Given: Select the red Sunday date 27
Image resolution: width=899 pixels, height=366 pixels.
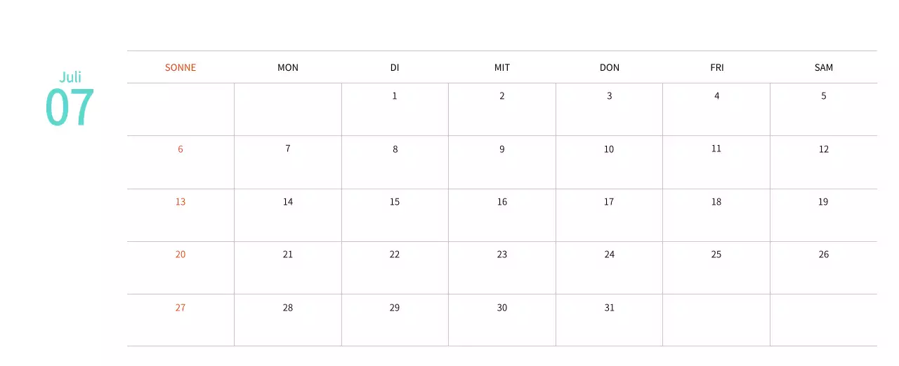Looking at the screenshot, I should click(x=181, y=308).
